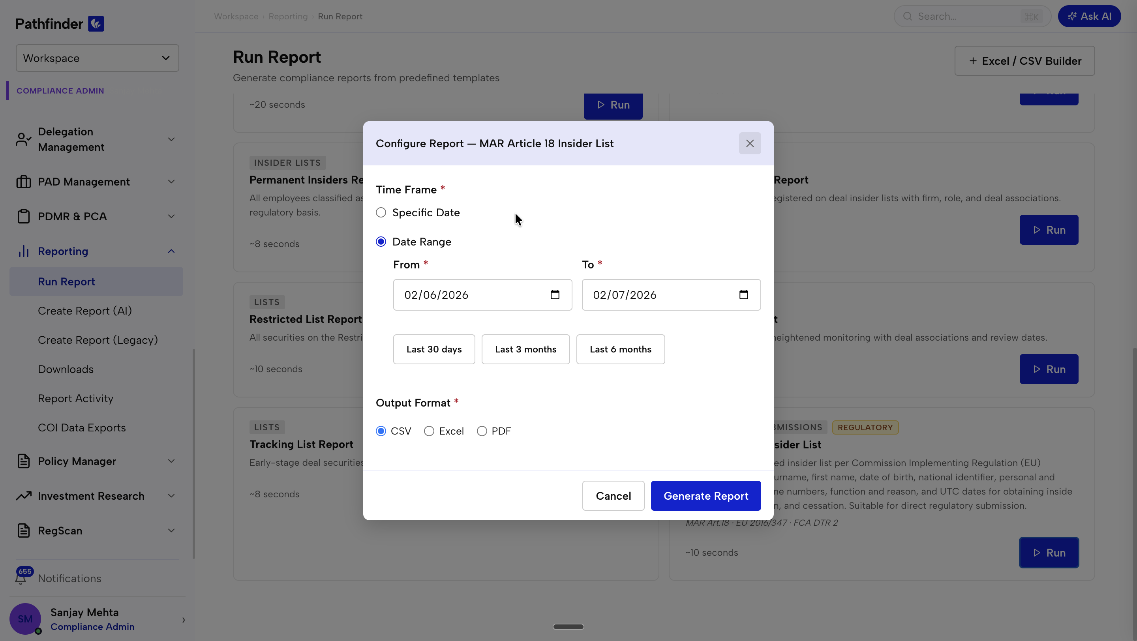Click the COMPLIANCE ADMIN role label
The width and height of the screenshot is (1137, 641).
(x=60, y=91)
